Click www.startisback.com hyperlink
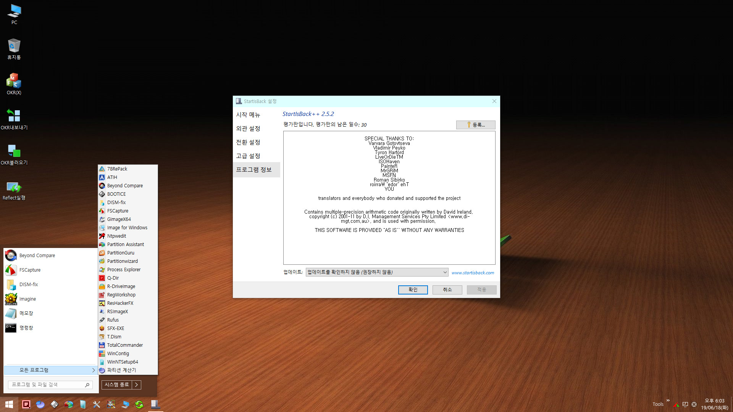Screen dimensions: 733x412 click(x=472, y=272)
